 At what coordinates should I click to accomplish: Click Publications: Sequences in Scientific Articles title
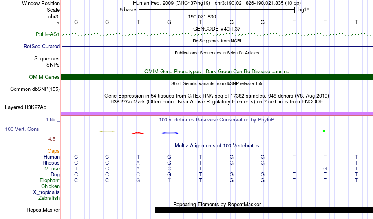[217, 53]
